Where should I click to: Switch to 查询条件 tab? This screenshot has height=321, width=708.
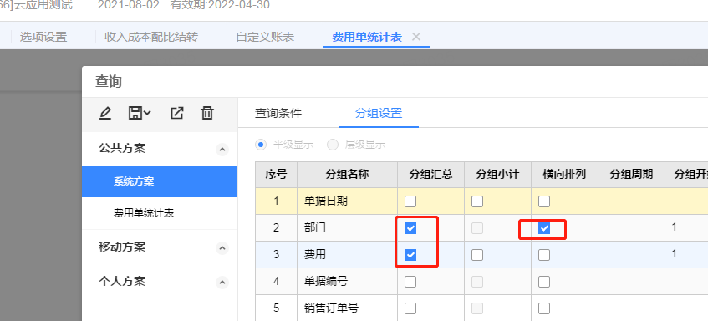(x=278, y=113)
